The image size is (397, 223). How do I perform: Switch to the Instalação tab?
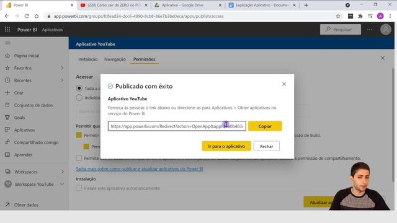[x=88, y=59]
